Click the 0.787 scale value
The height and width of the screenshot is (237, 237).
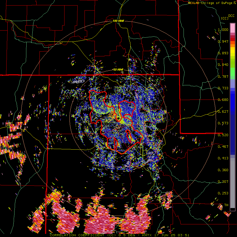coord(223,76)
